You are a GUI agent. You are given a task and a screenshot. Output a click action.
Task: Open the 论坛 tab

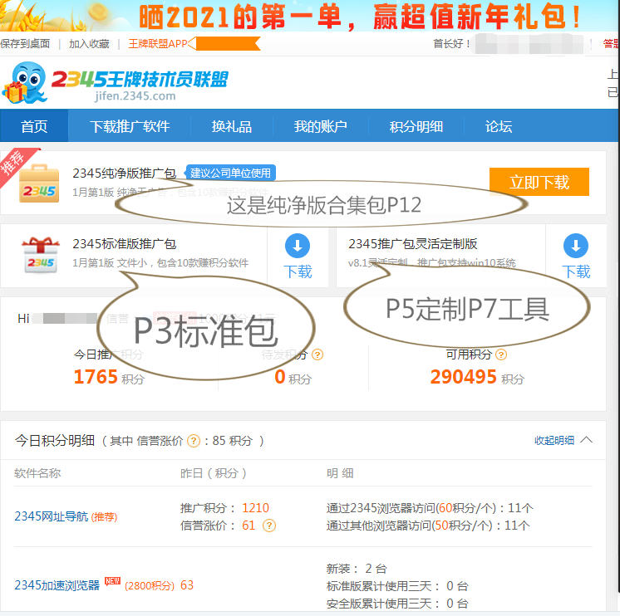click(x=499, y=126)
